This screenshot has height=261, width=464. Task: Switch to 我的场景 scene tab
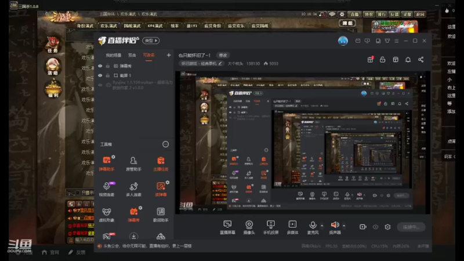pyautogui.click(x=113, y=55)
